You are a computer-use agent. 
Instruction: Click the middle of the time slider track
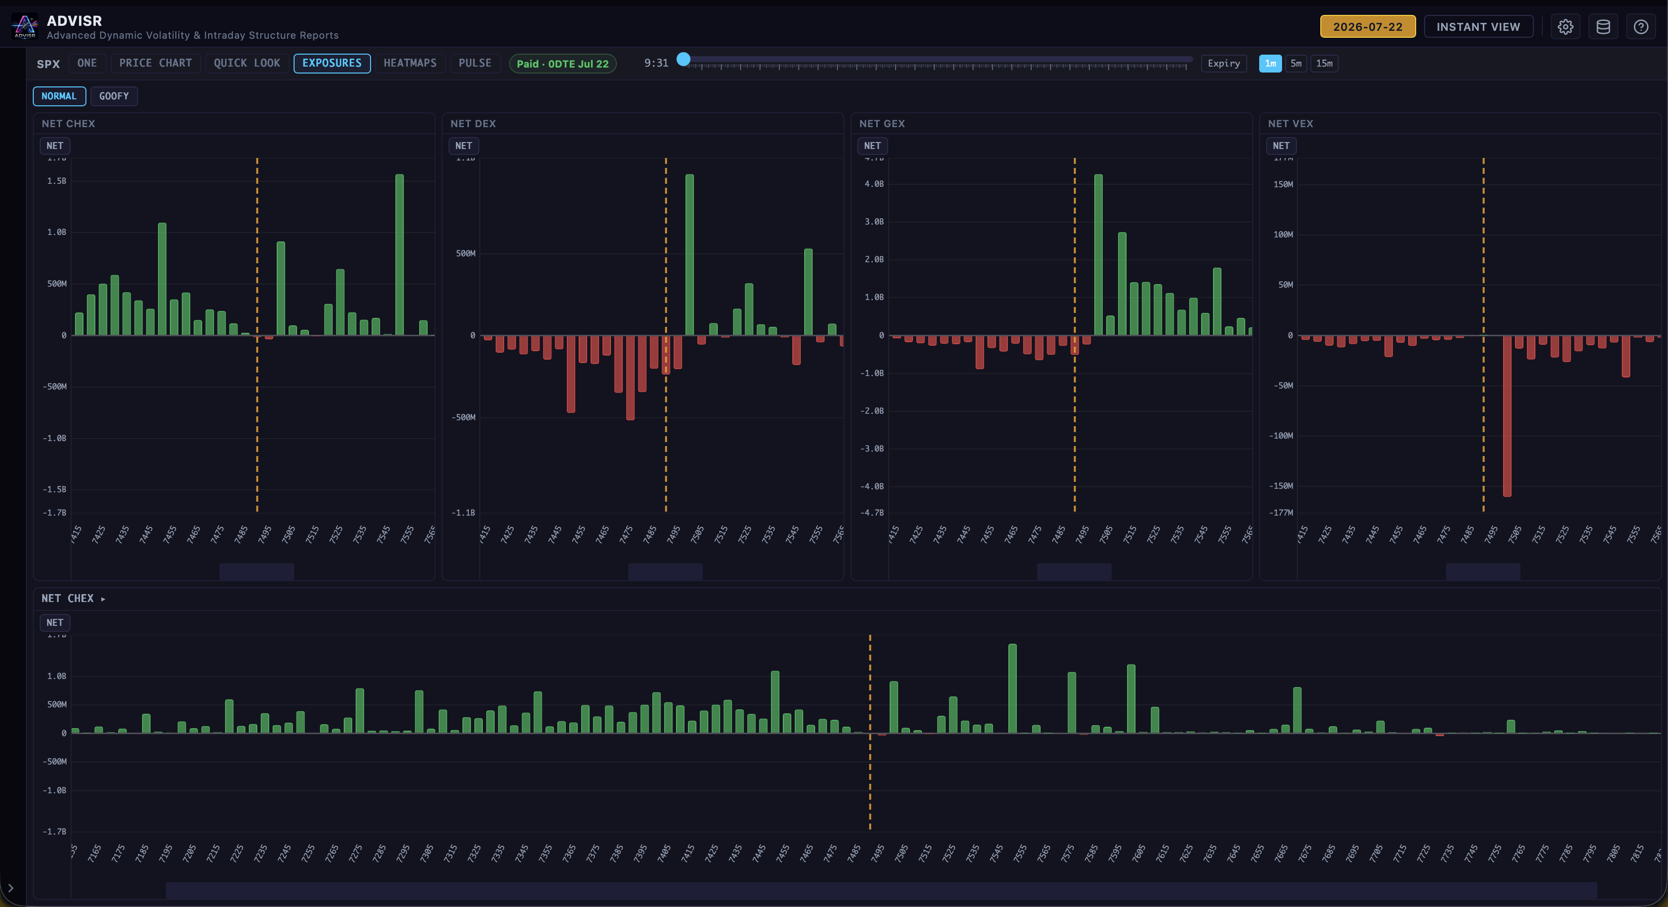pyautogui.click(x=938, y=60)
